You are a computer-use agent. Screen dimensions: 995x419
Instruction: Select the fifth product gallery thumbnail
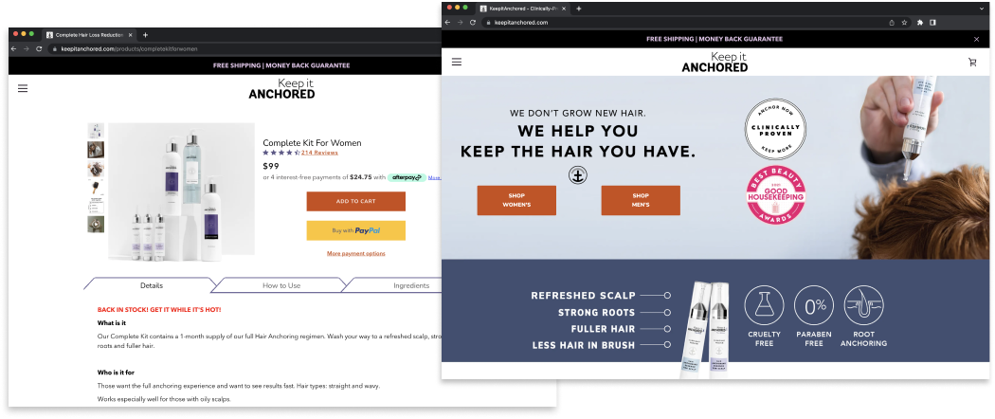[x=96, y=206]
